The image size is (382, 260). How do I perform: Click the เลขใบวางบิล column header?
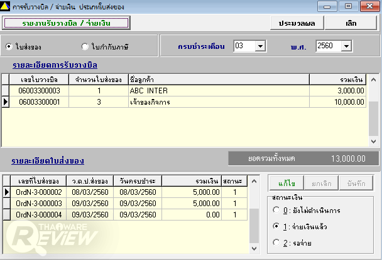39,80
